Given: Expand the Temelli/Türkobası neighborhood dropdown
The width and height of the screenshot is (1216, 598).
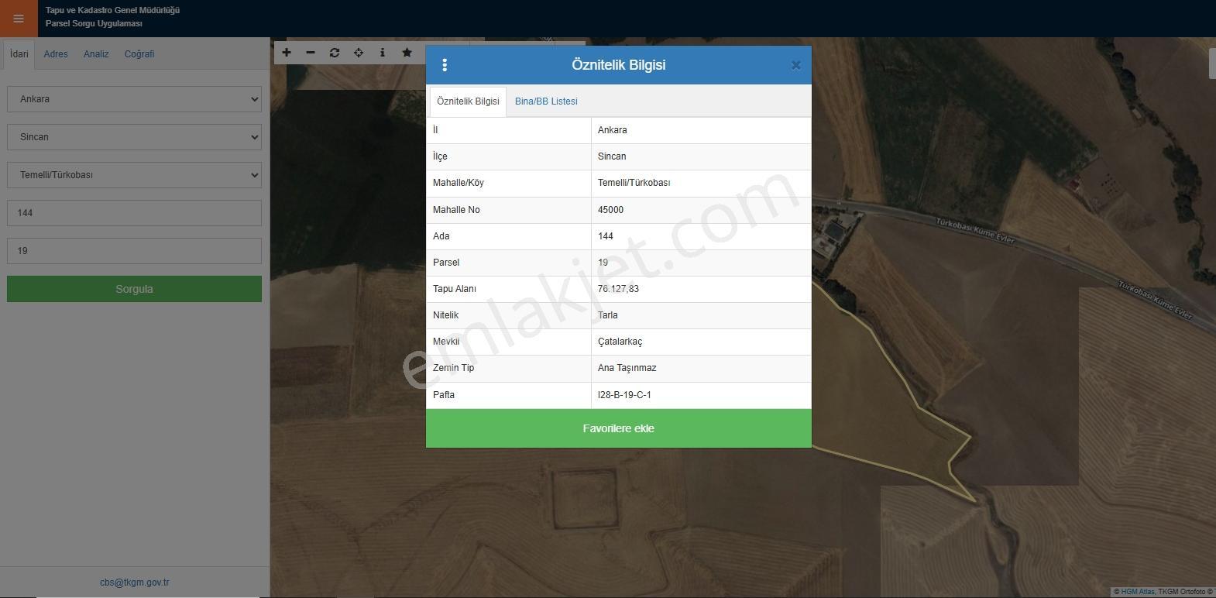Looking at the screenshot, I should [x=134, y=175].
